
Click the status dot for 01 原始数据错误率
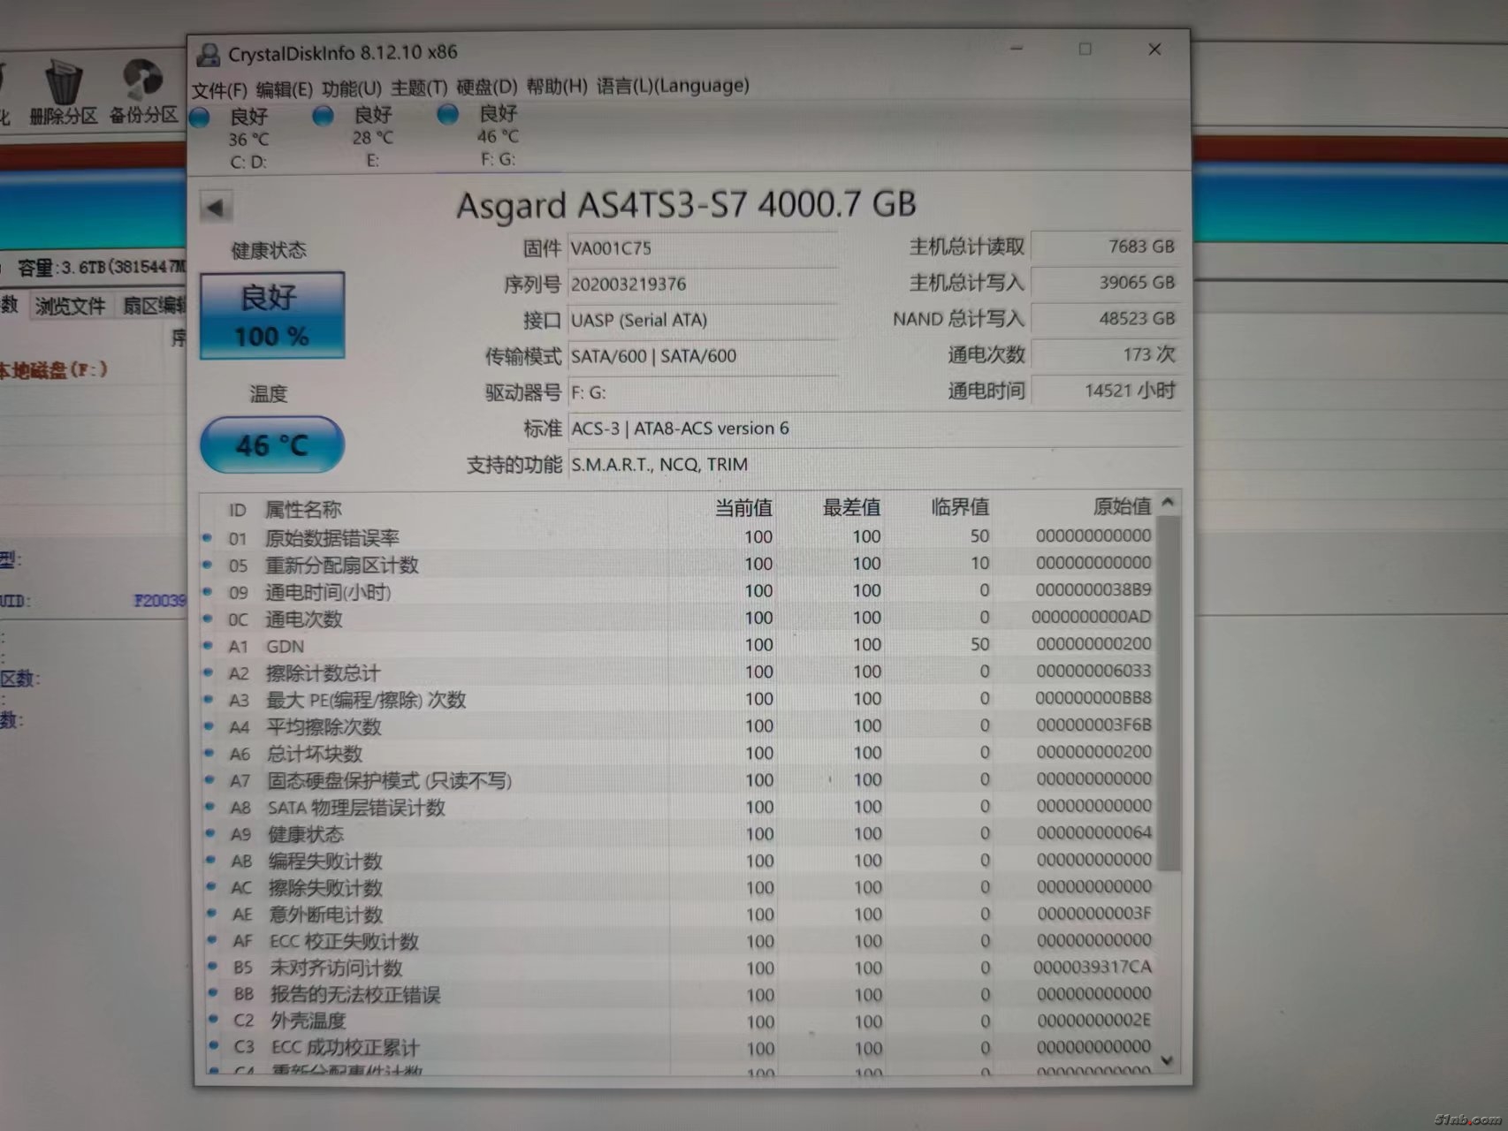208,537
